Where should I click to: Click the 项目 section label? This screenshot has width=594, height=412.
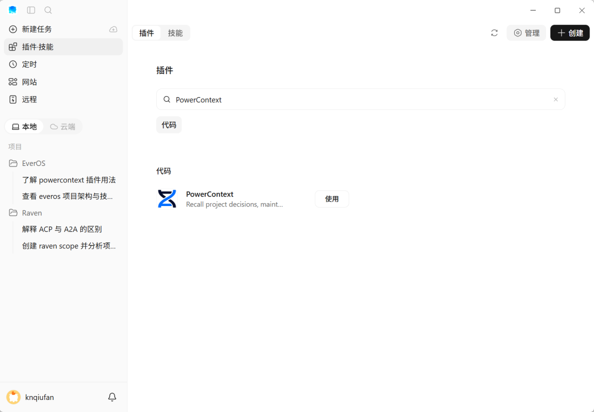point(15,147)
